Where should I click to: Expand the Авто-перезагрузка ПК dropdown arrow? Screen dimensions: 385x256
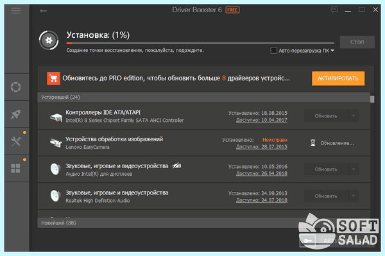click(332, 51)
